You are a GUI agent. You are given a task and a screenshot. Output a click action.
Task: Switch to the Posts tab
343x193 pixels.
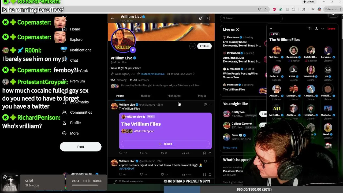[x=120, y=96]
